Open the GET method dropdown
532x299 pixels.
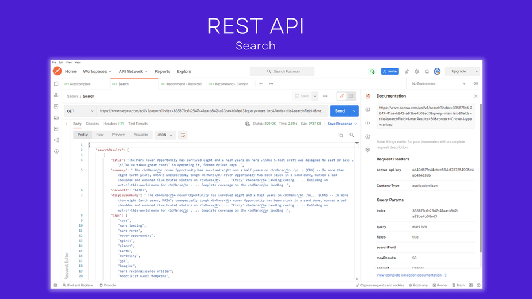[80, 111]
